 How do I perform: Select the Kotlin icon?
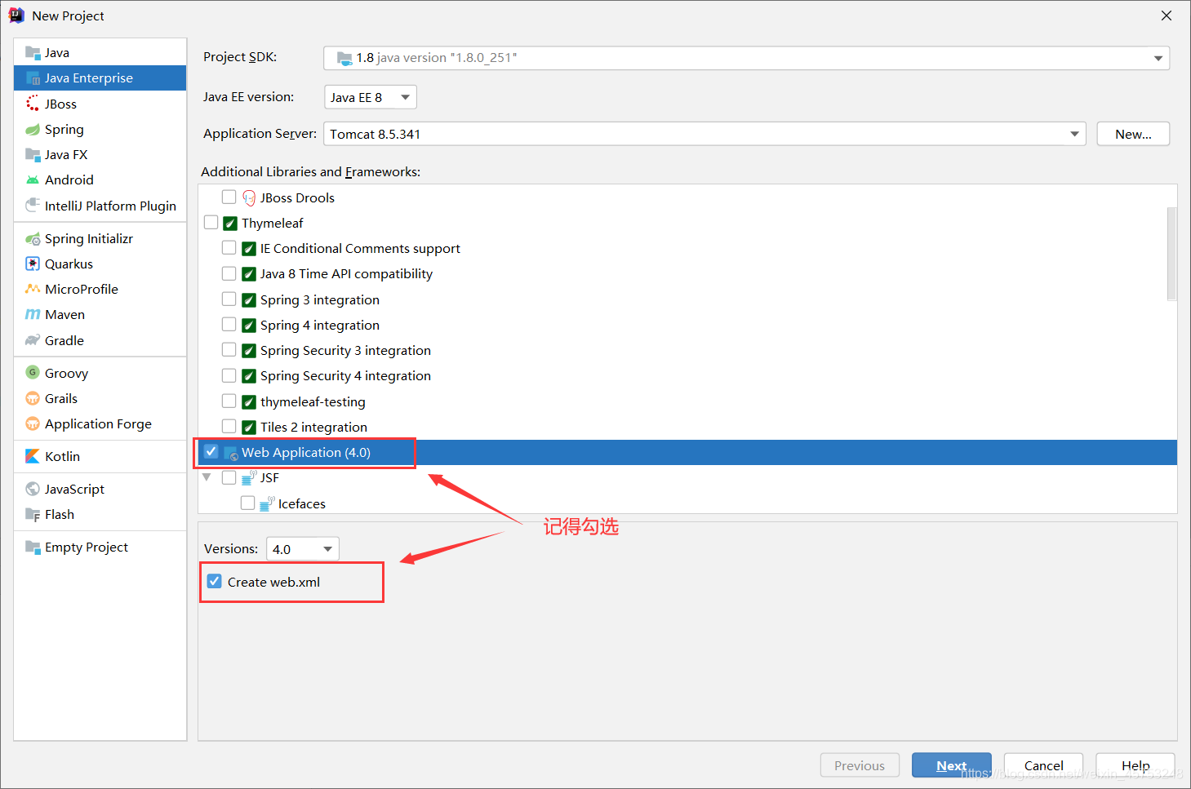click(x=33, y=456)
